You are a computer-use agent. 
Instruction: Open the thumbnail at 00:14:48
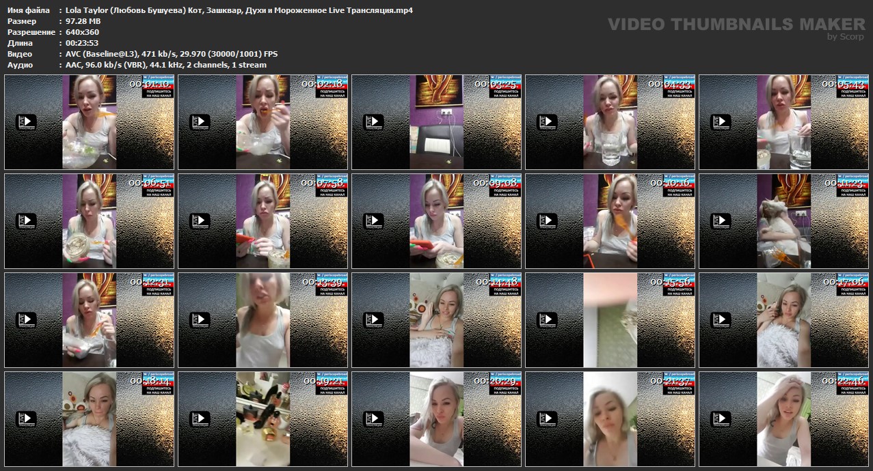436,319
